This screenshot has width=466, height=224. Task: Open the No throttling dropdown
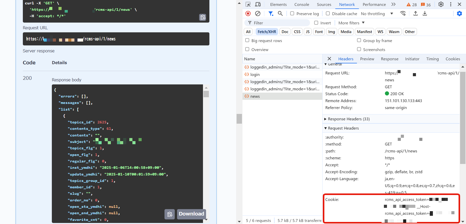coord(377,14)
